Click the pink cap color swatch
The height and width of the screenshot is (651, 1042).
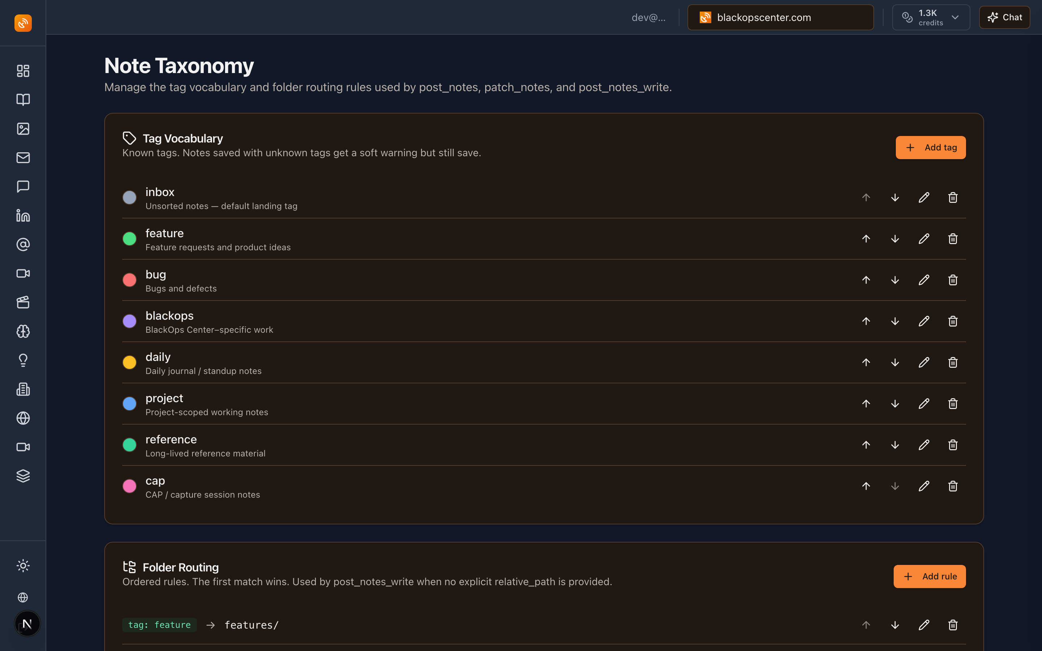(x=130, y=486)
